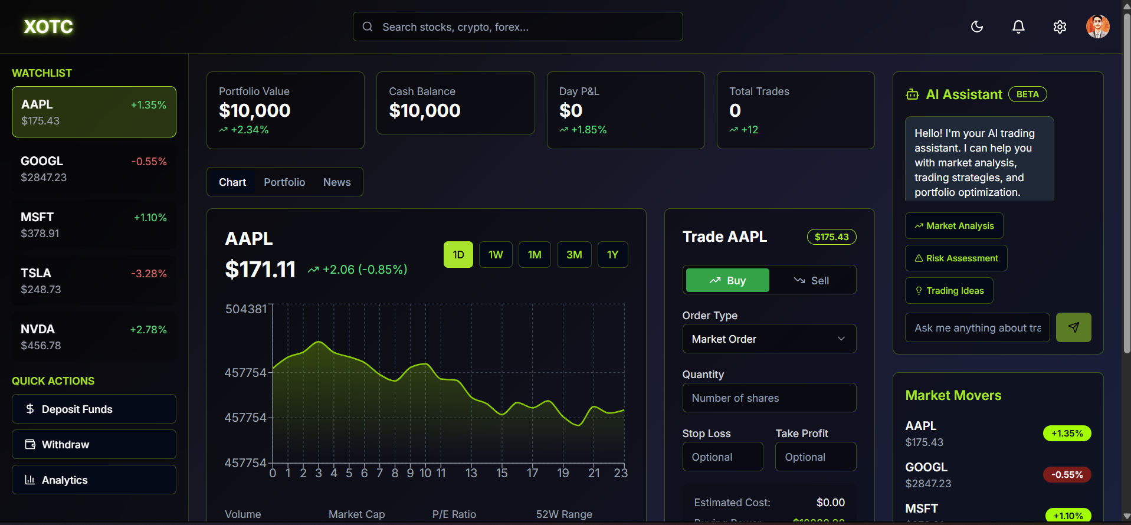Toggle dark mode moon icon
The height and width of the screenshot is (525, 1131).
click(977, 27)
